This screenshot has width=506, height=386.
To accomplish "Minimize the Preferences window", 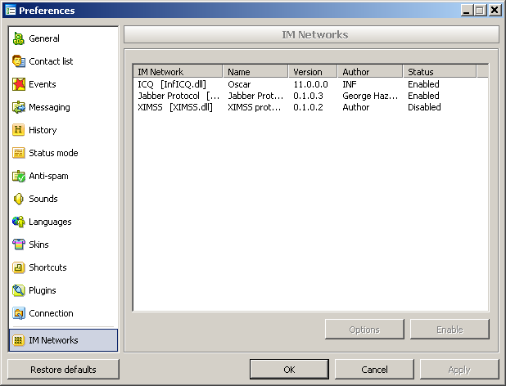I will click(467, 11).
